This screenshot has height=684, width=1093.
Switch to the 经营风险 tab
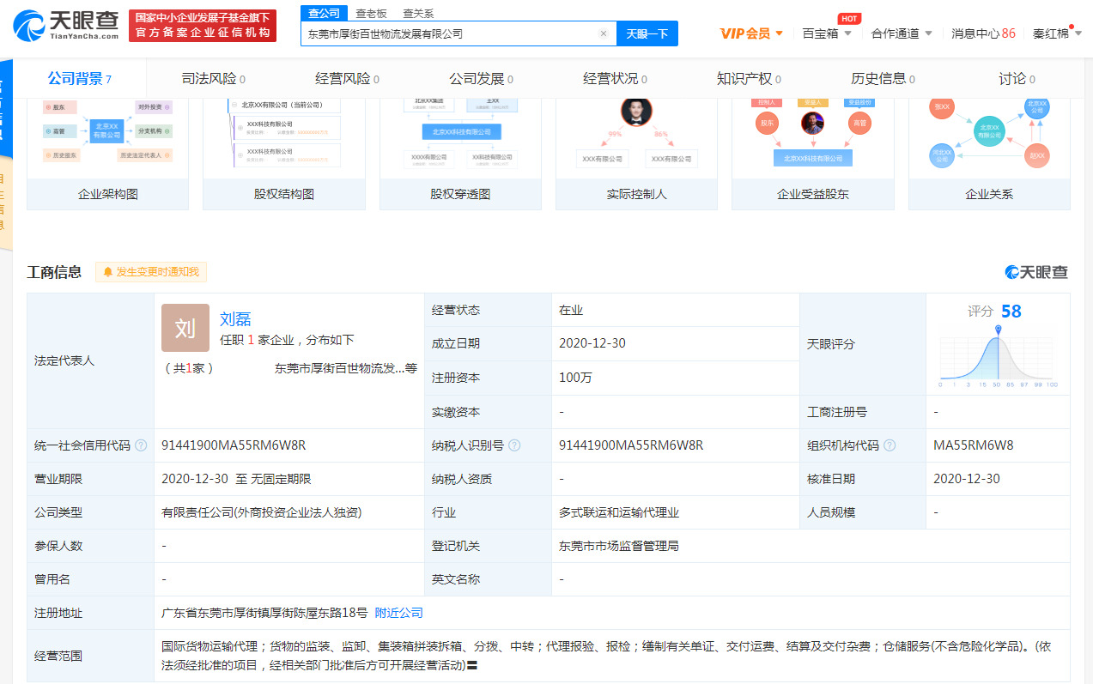pos(348,79)
